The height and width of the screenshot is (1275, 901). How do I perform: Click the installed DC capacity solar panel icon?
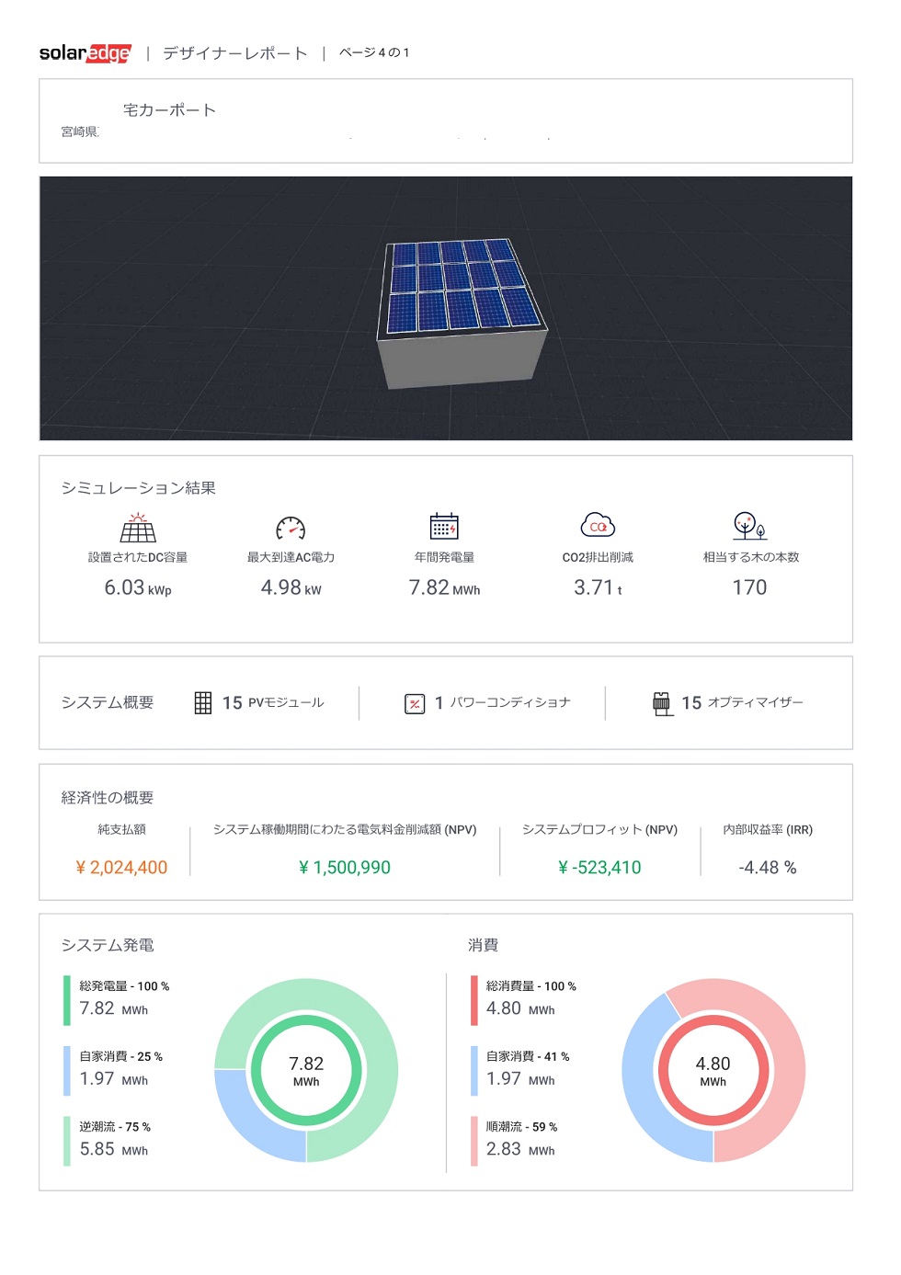point(138,528)
